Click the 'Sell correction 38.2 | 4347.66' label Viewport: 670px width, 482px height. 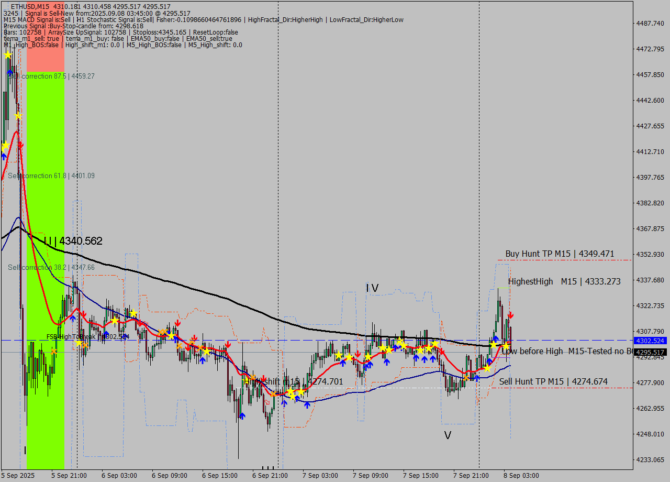tap(51, 268)
